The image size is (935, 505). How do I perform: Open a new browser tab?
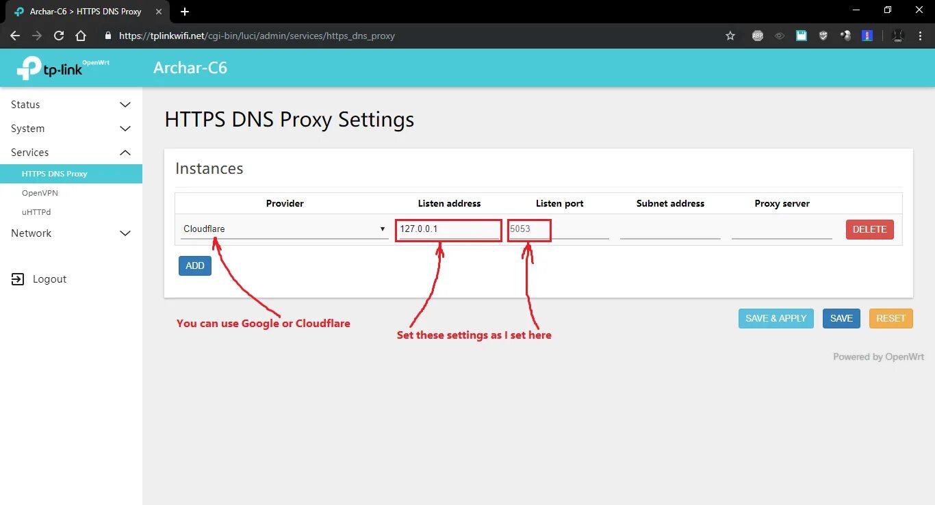[x=185, y=12]
